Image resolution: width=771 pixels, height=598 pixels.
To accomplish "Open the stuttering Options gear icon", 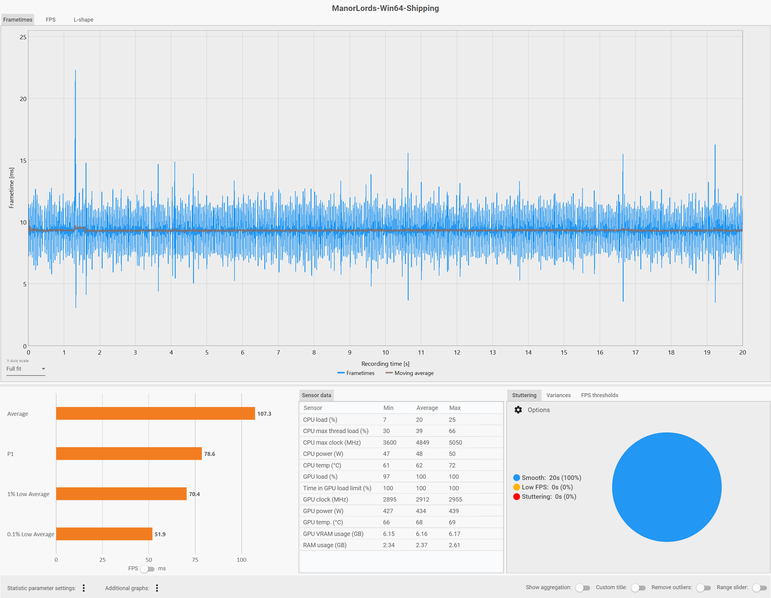I will pyautogui.click(x=518, y=410).
